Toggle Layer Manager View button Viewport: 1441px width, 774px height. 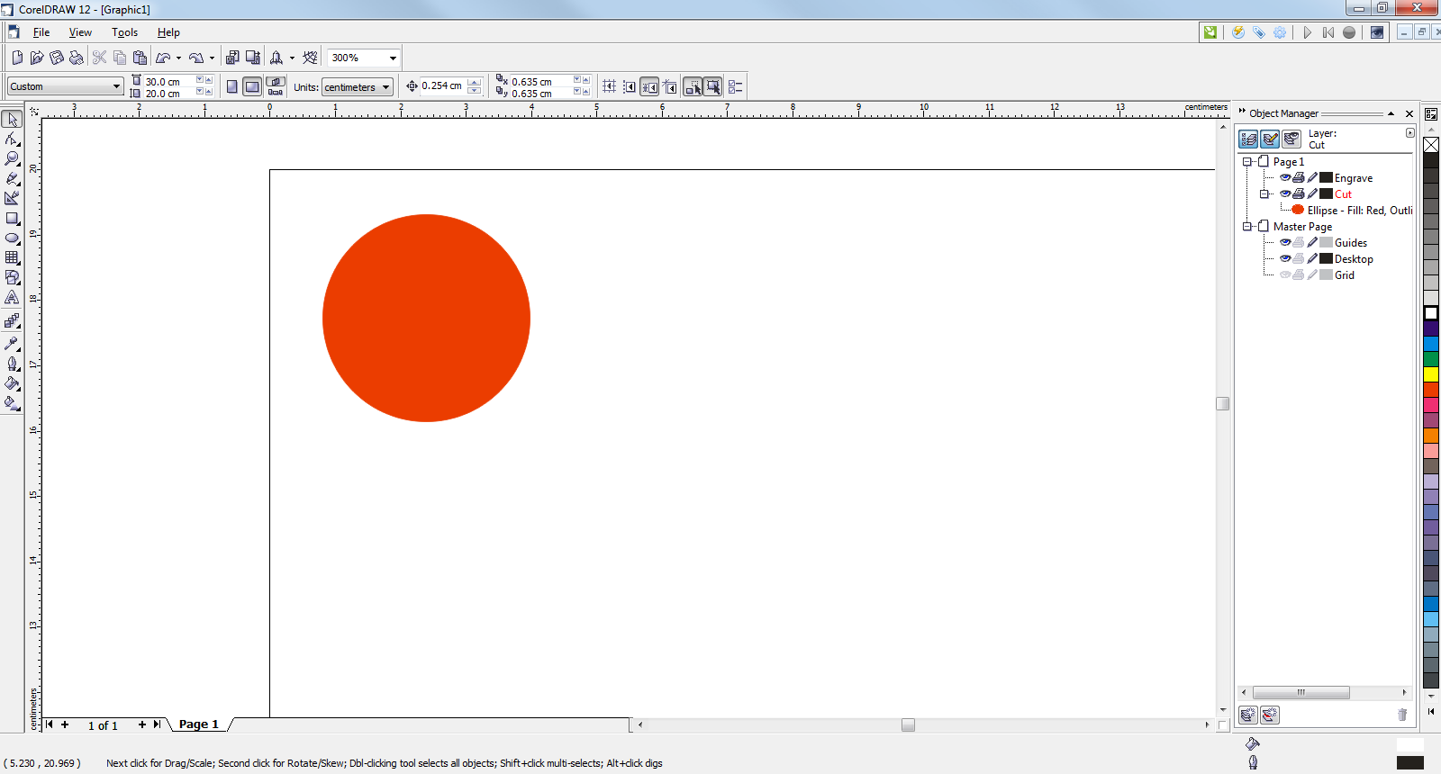coord(1291,139)
